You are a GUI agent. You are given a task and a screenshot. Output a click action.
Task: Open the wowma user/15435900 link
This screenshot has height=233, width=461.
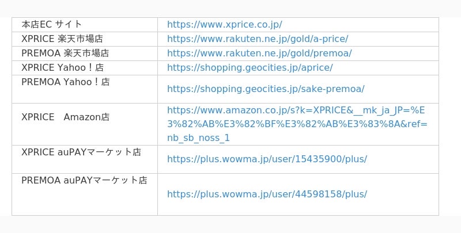267,159
